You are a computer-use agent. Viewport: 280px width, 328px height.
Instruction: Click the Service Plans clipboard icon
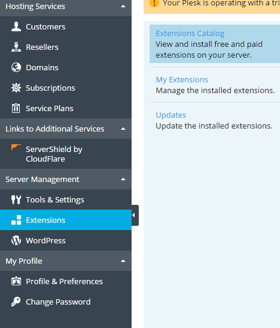point(16,108)
